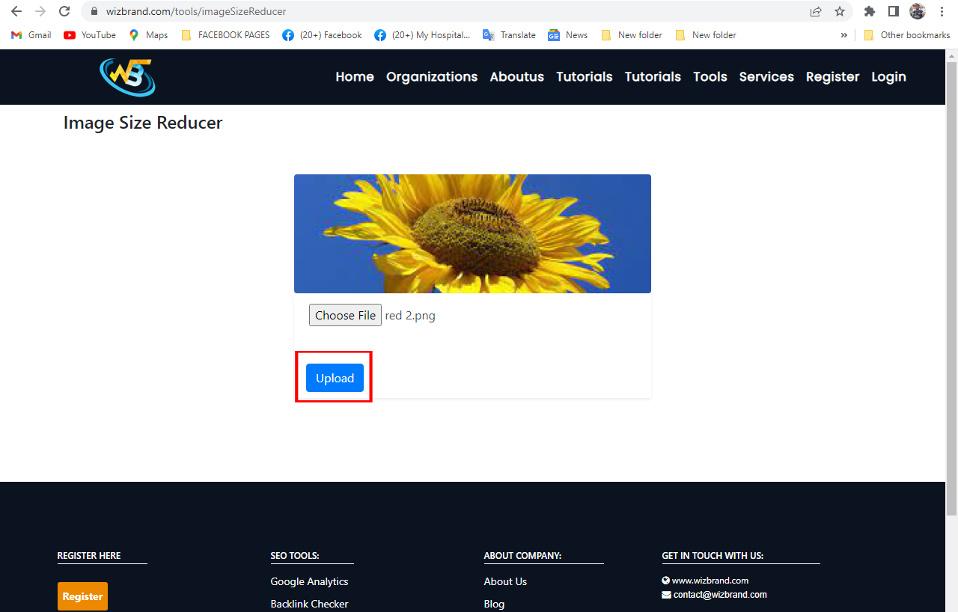Click Choose File to pick an image

click(x=344, y=315)
